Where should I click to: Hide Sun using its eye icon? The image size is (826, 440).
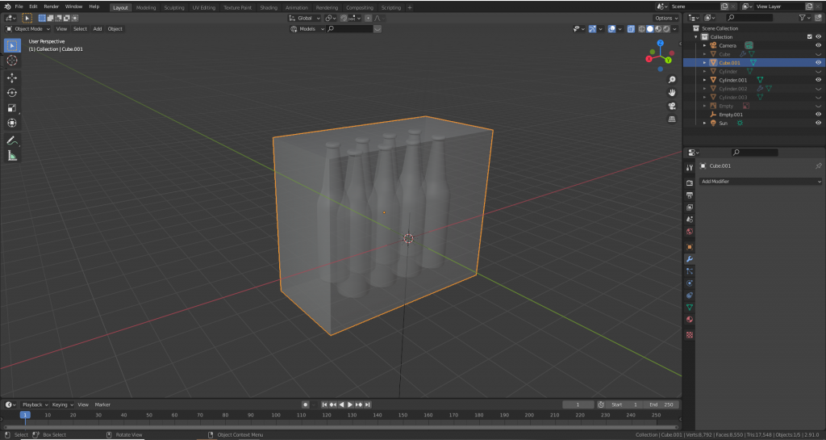pos(818,123)
